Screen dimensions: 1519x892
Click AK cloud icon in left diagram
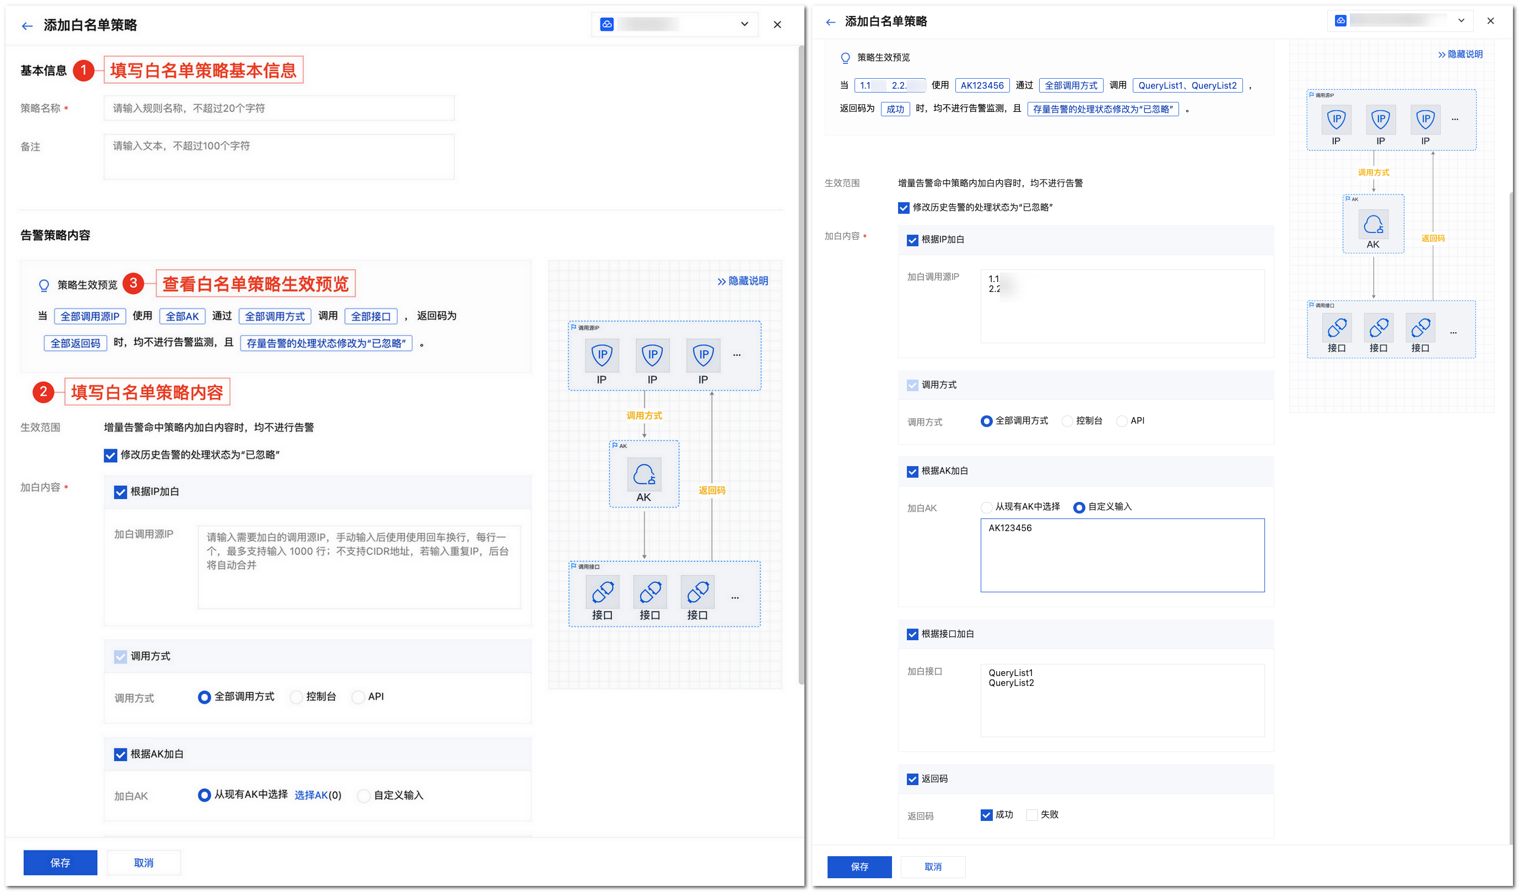[644, 474]
